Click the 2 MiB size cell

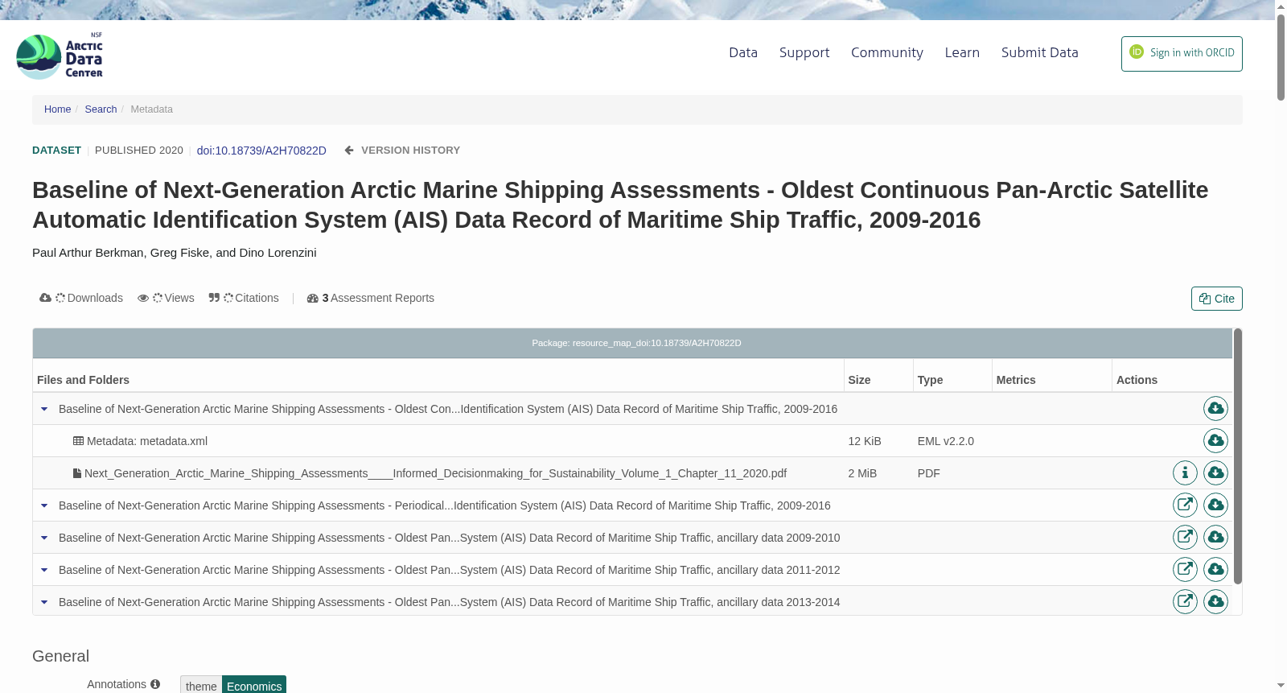(862, 473)
